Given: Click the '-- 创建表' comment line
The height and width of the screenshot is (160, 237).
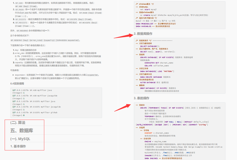Looking at the screenshot, I should 140,105.
